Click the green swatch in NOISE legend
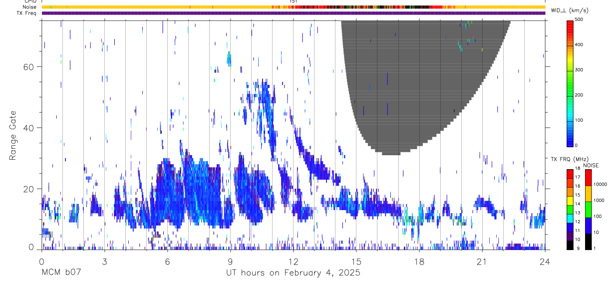 coord(588,210)
